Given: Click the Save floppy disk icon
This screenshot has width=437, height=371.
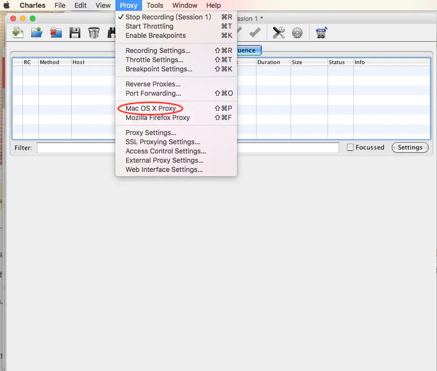Looking at the screenshot, I should (x=74, y=33).
